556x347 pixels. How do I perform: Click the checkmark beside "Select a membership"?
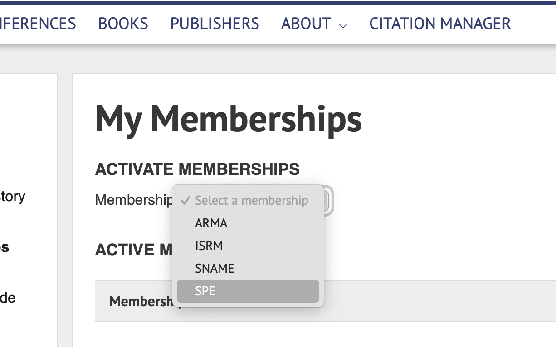pyautogui.click(x=185, y=200)
